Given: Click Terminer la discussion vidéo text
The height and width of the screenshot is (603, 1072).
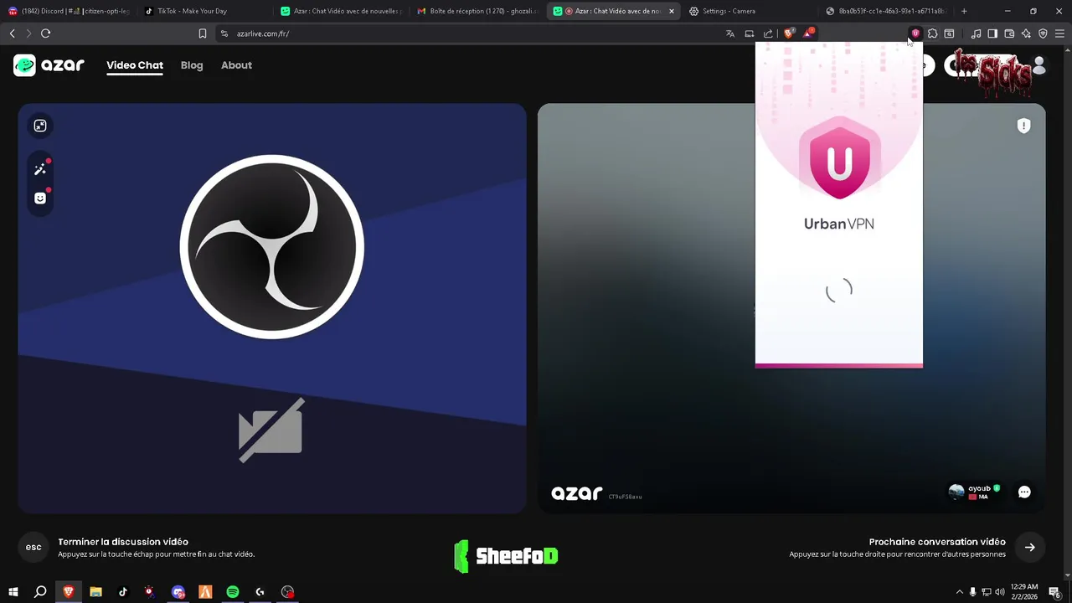Looking at the screenshot, I should click(x=123, y=542).
